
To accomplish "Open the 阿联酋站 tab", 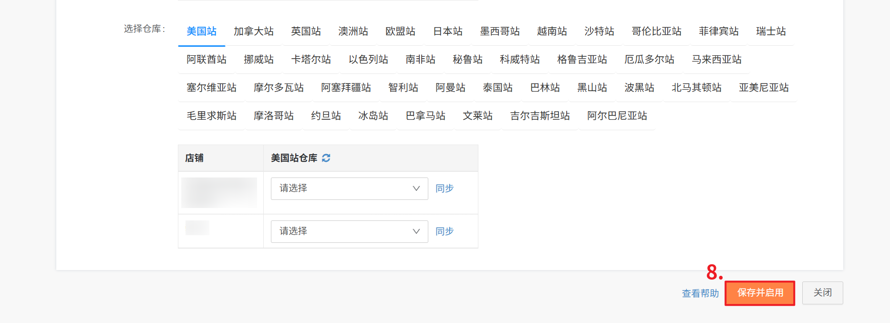I will tap(206, 60).
